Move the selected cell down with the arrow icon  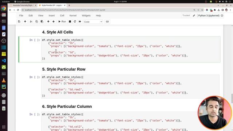click(x=54, y=21)
